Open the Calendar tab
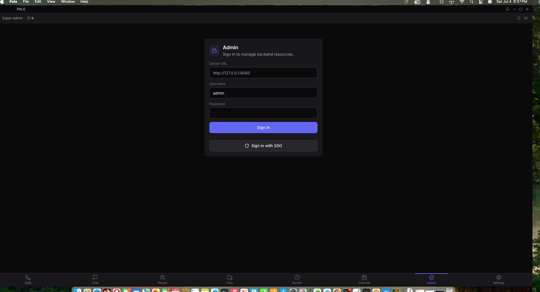Viewport: 540px width, 292px height. 364,279
